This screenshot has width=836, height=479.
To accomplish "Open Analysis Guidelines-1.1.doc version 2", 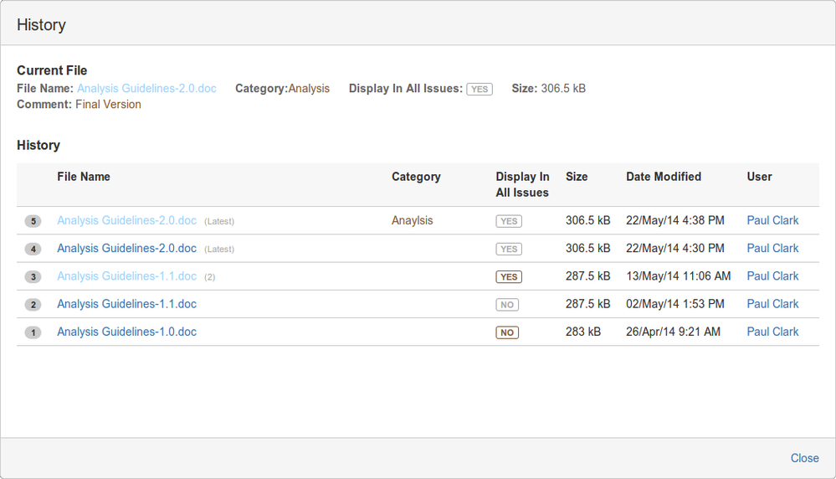I will click(x=127, y=304).
